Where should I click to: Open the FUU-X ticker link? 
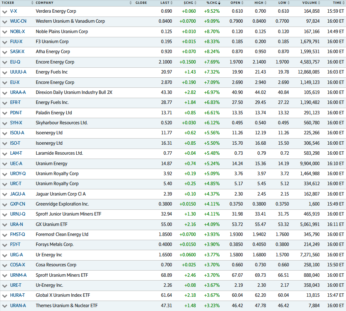[x=16, y=42]
